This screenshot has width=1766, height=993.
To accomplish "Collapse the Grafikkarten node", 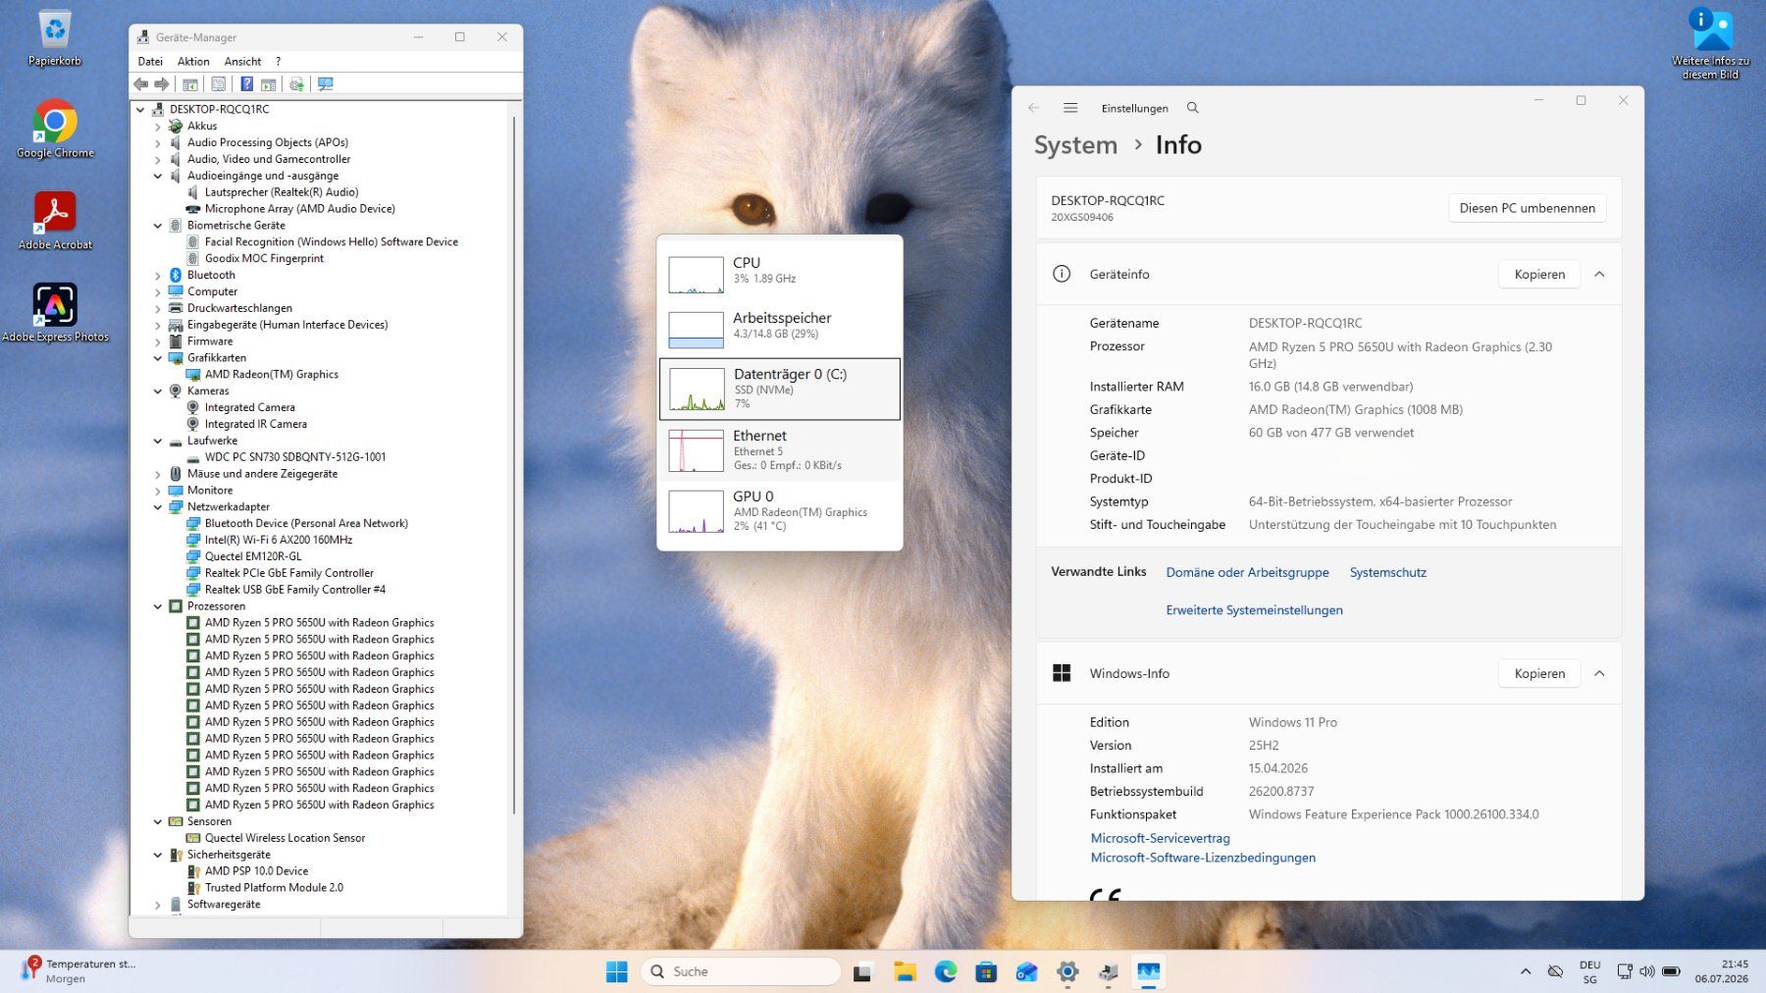I will (x=158, y=358).
